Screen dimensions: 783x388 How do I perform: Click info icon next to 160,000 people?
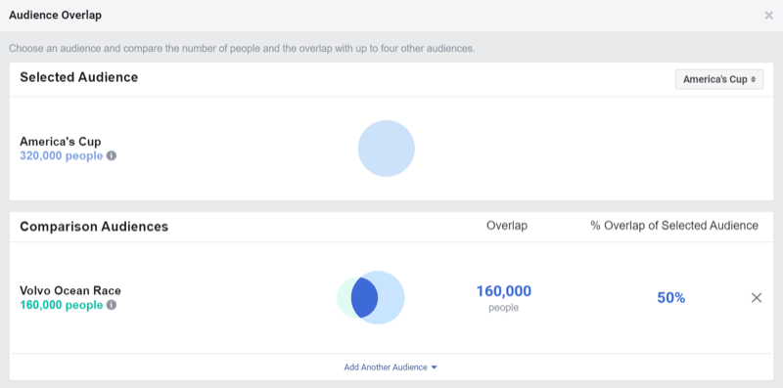pos(112,305)
